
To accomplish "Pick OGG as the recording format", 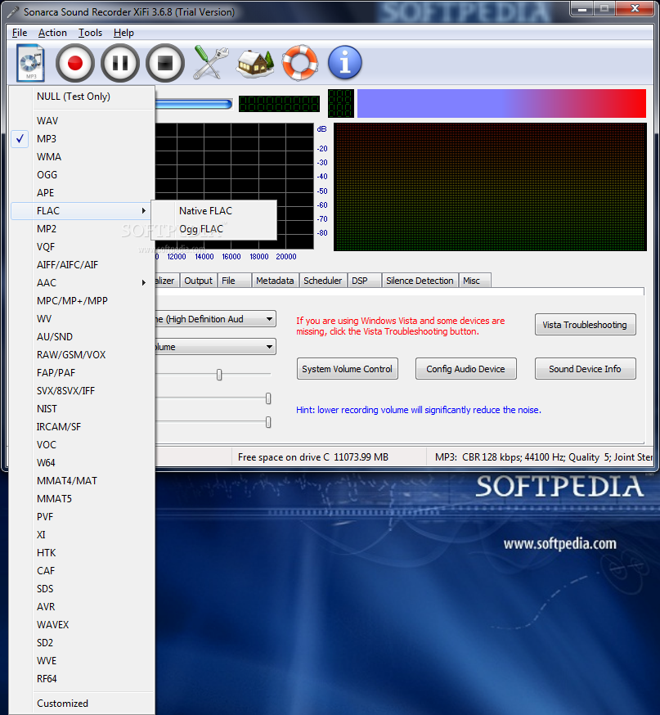I will click(82, 174).
